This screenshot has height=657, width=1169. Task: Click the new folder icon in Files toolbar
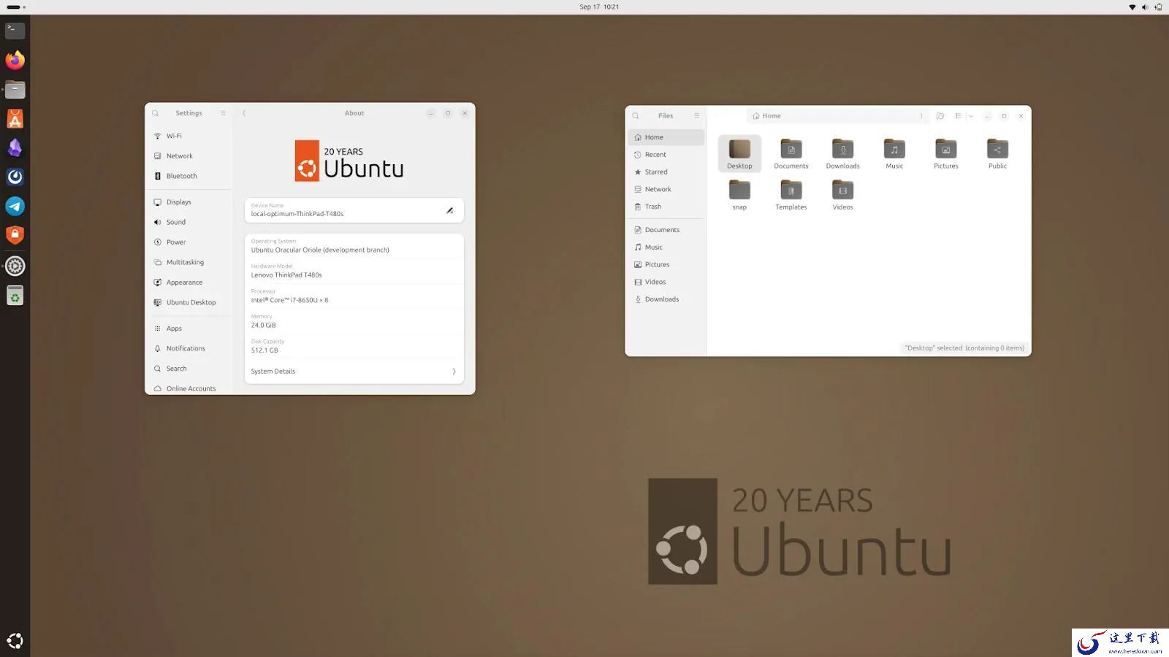click(940, 116)
